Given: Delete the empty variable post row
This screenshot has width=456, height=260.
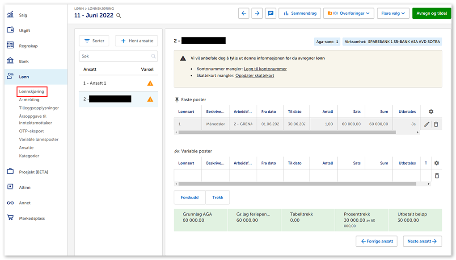Looking at the screenshot, I should [436, 176].
